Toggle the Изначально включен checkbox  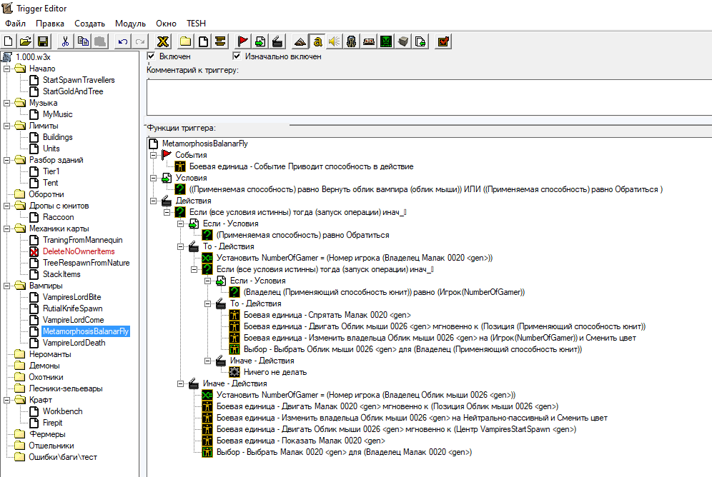pyautogui.click(x=237, y=56)
